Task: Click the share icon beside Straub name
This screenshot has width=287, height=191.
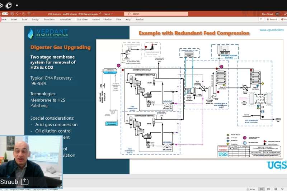Action: click(25, 182)
